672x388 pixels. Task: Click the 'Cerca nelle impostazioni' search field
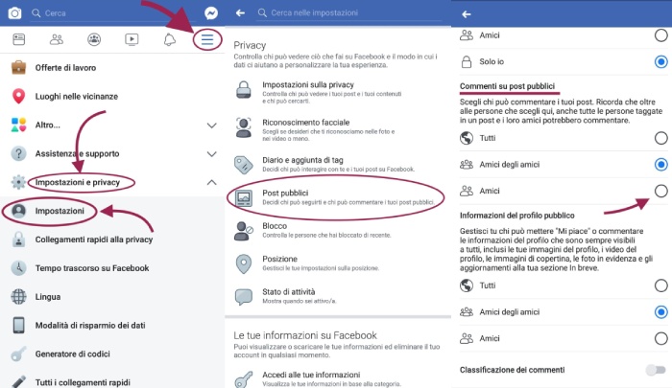[348, 12]
